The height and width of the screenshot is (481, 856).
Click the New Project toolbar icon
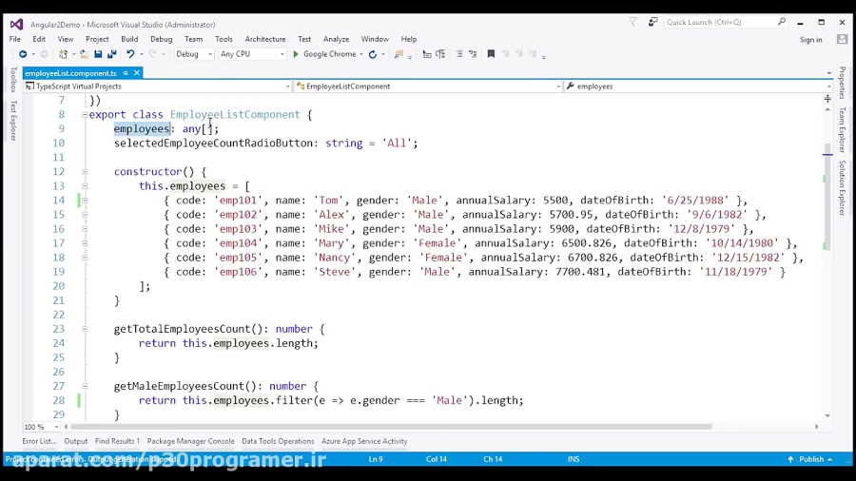pos(64,54)
